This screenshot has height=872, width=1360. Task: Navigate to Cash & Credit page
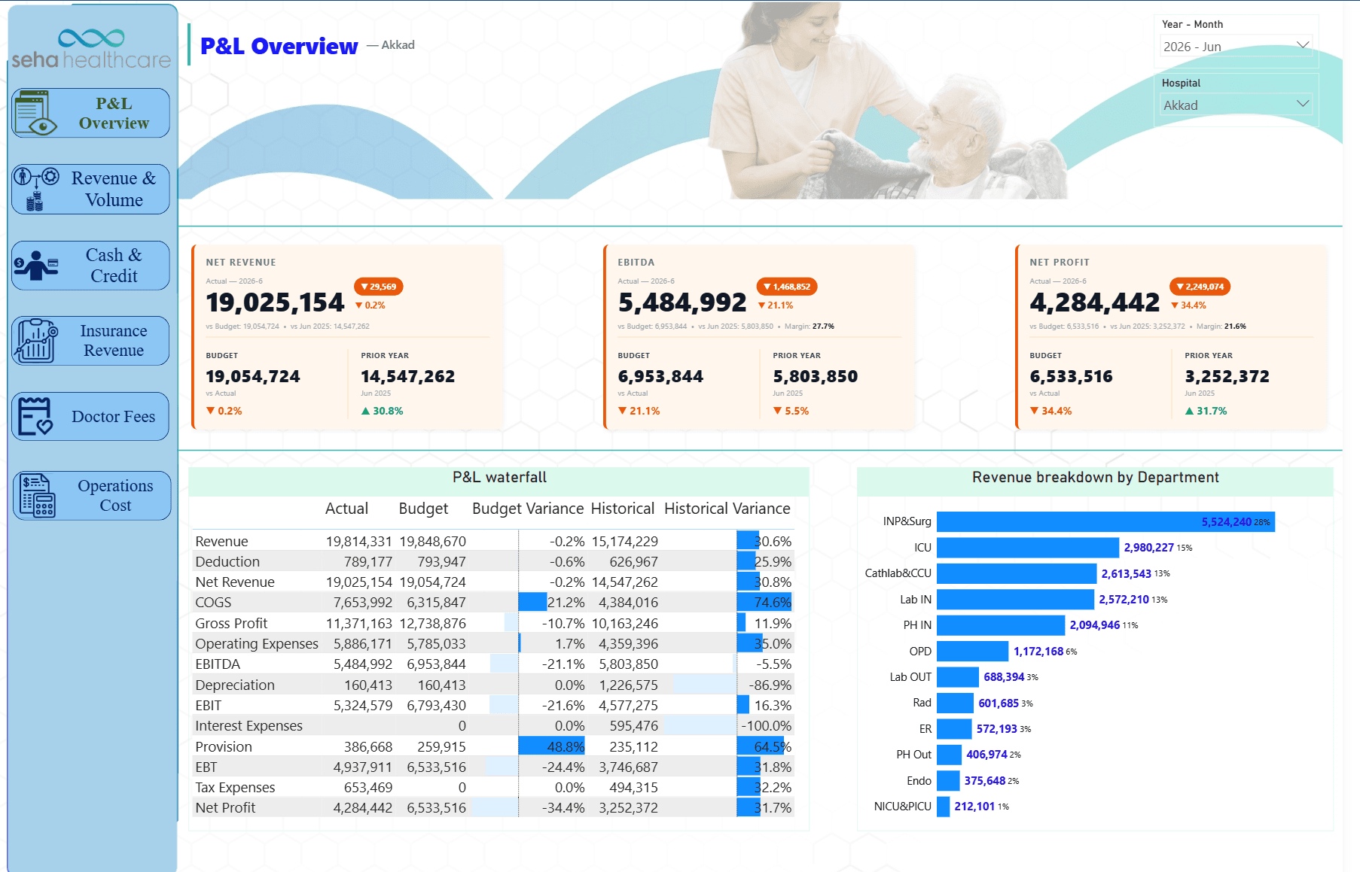[90, 266]
